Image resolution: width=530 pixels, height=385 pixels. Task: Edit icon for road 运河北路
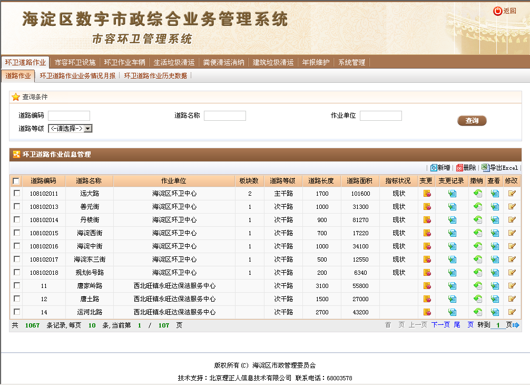click(512, 312)
